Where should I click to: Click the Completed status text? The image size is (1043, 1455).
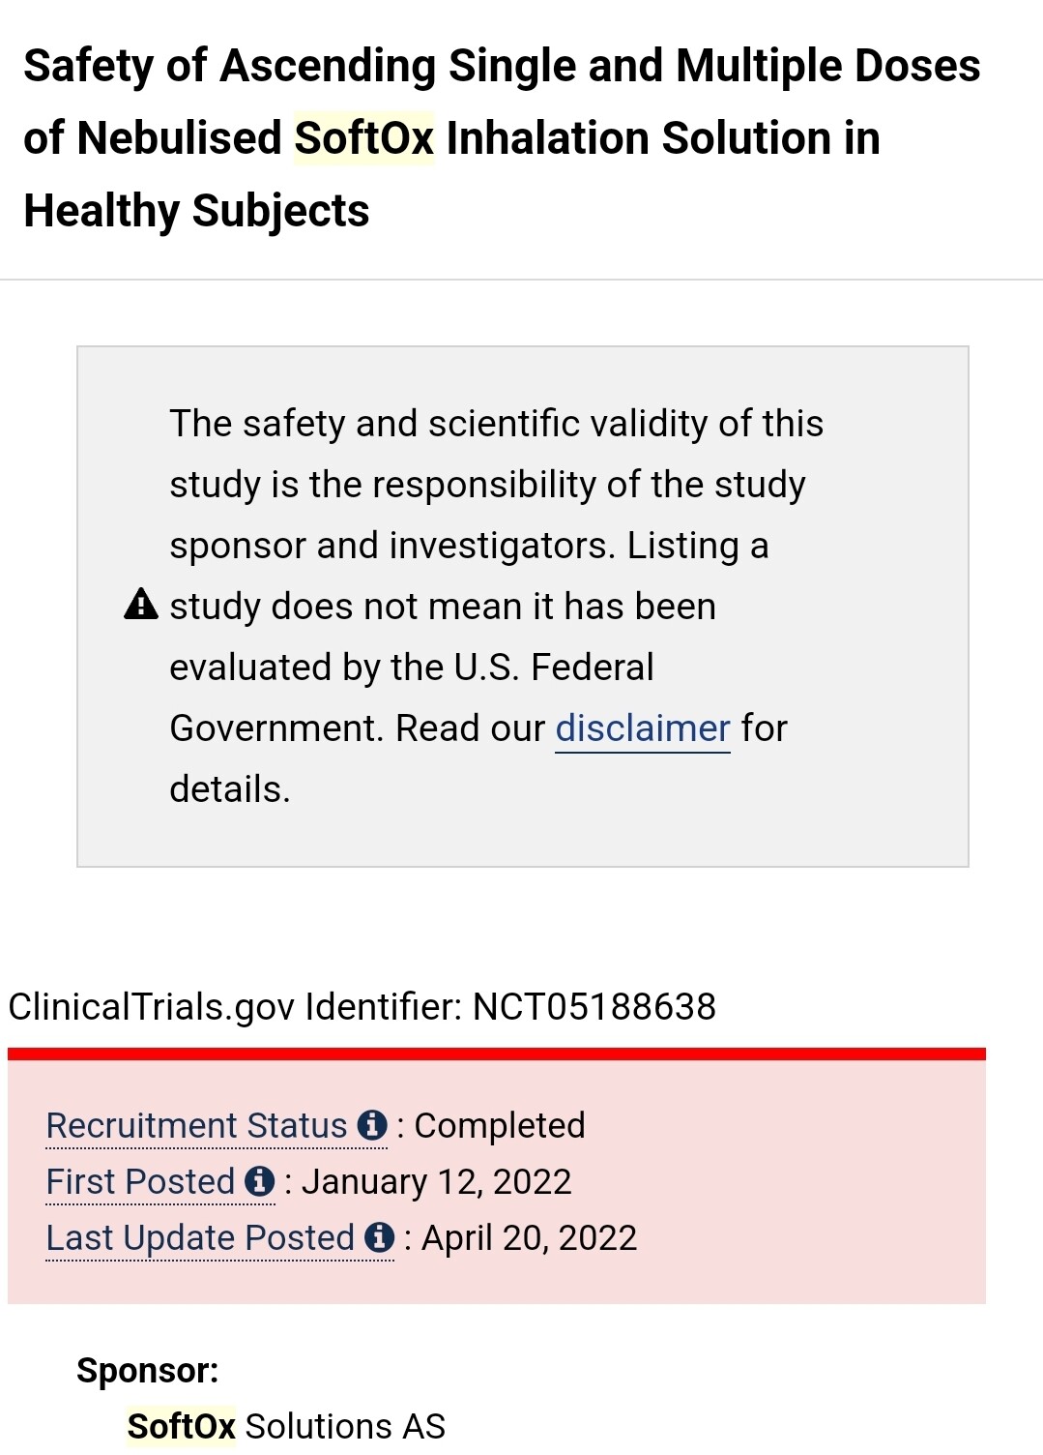click(x=500, y=1126)
